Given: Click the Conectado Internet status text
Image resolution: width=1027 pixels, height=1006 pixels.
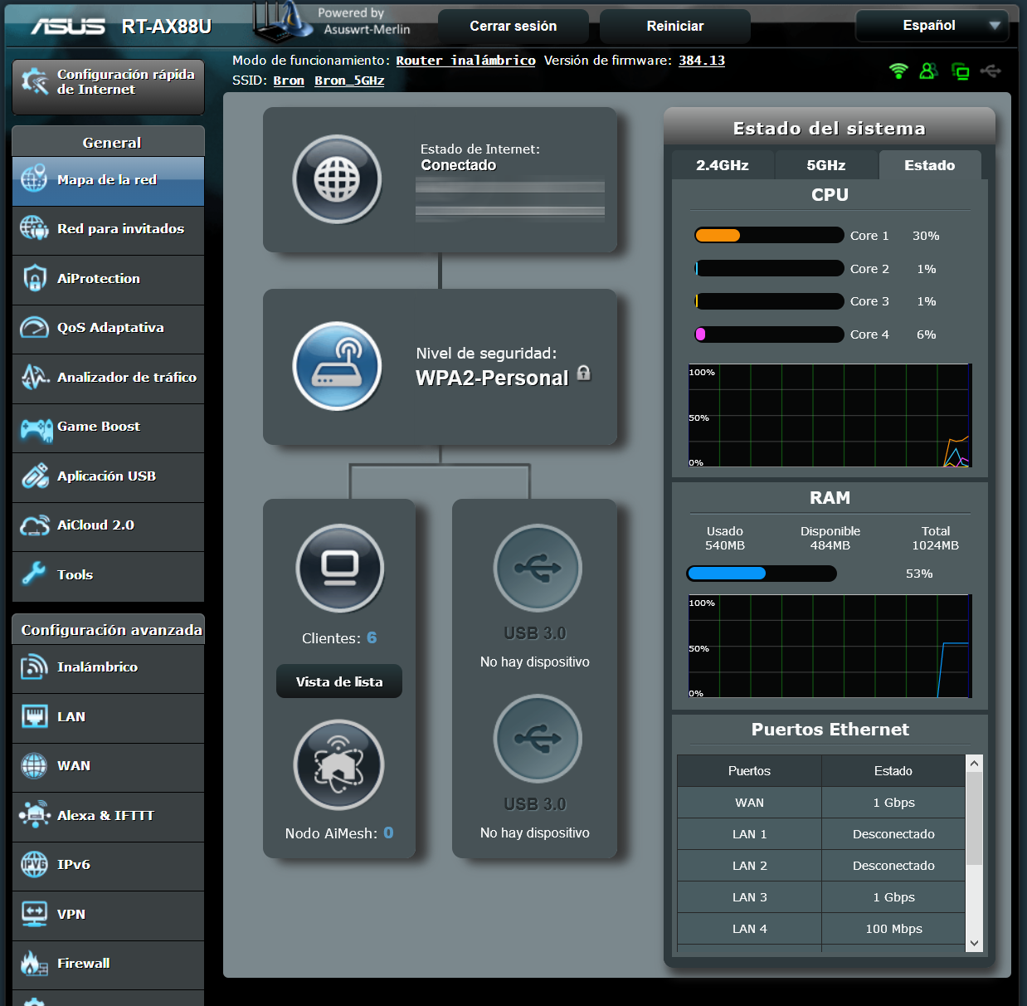Looking at the screenshot, I should pyautogui.click(x=459, y=165).
